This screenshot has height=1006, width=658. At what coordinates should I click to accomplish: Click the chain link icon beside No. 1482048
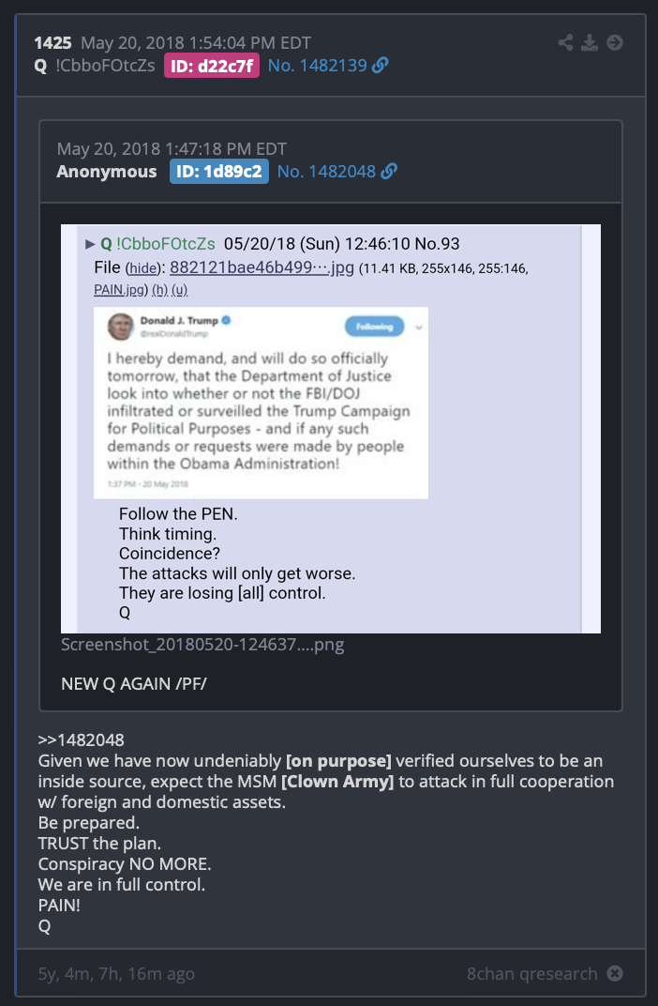(389, 172)
